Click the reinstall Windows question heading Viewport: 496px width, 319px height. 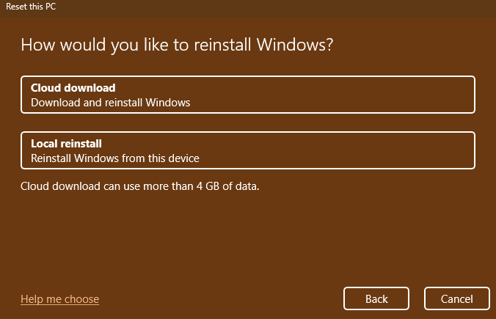177,45
